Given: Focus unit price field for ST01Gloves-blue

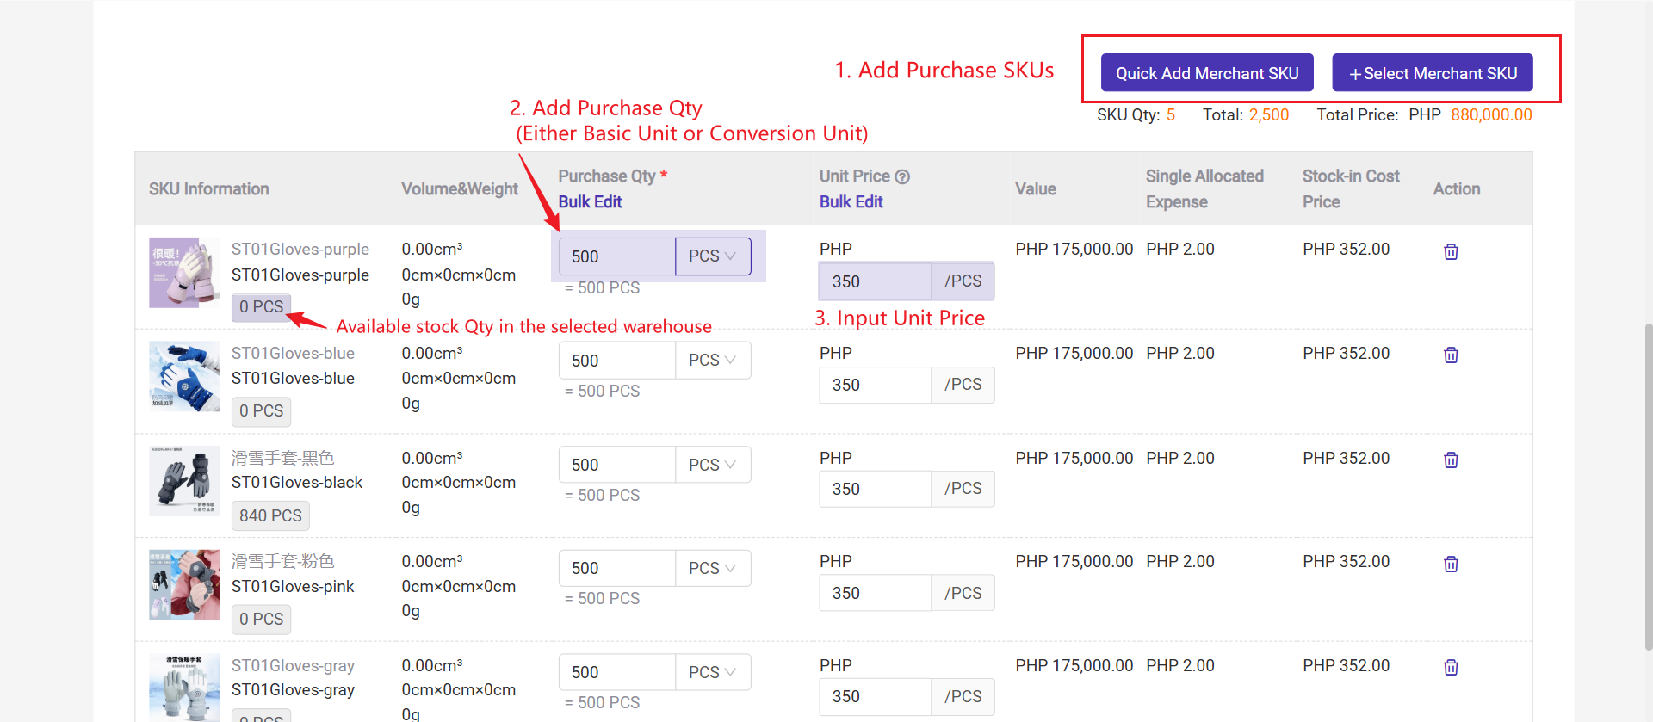Looking at the screenshot, I should click(875, 385).
